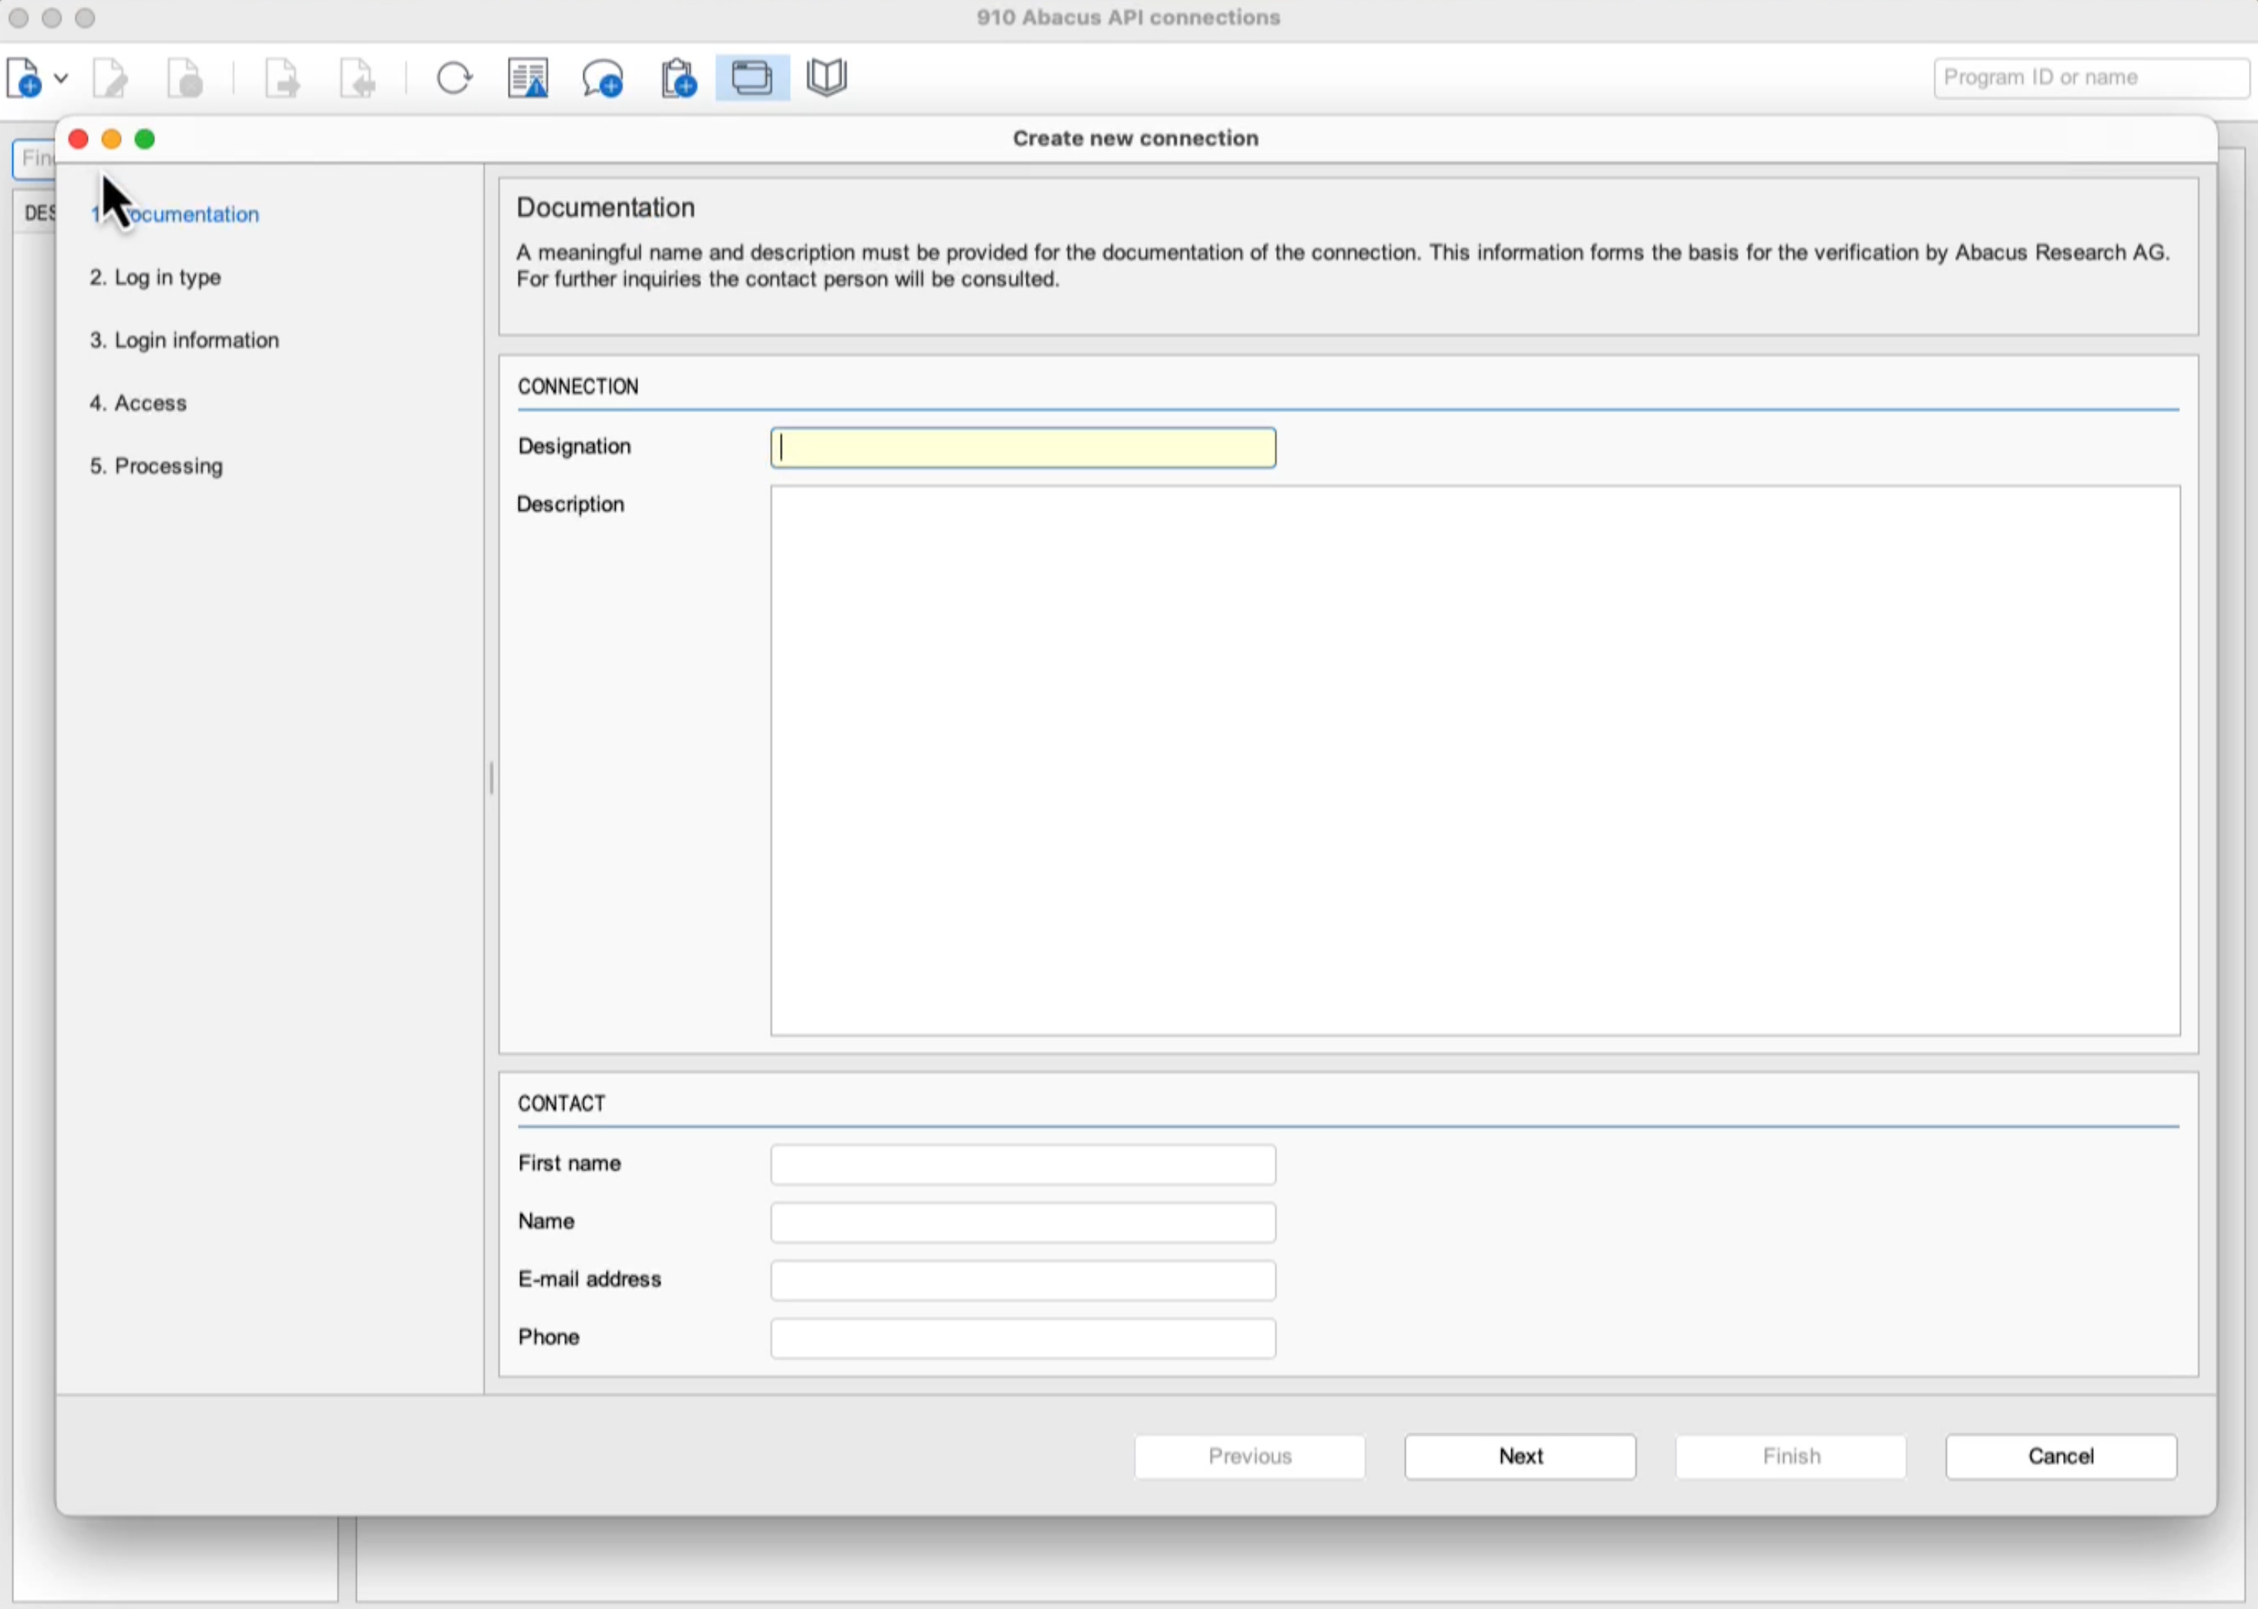The height and width of the screenshot is (1609, 2258).
Task: Open the book manual icon
Action: point(826,77)
